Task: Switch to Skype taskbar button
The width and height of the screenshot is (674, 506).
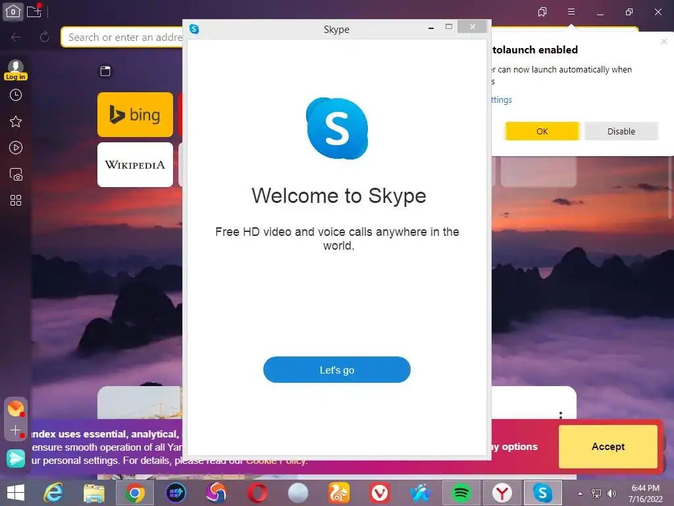Action: point(542,493)
